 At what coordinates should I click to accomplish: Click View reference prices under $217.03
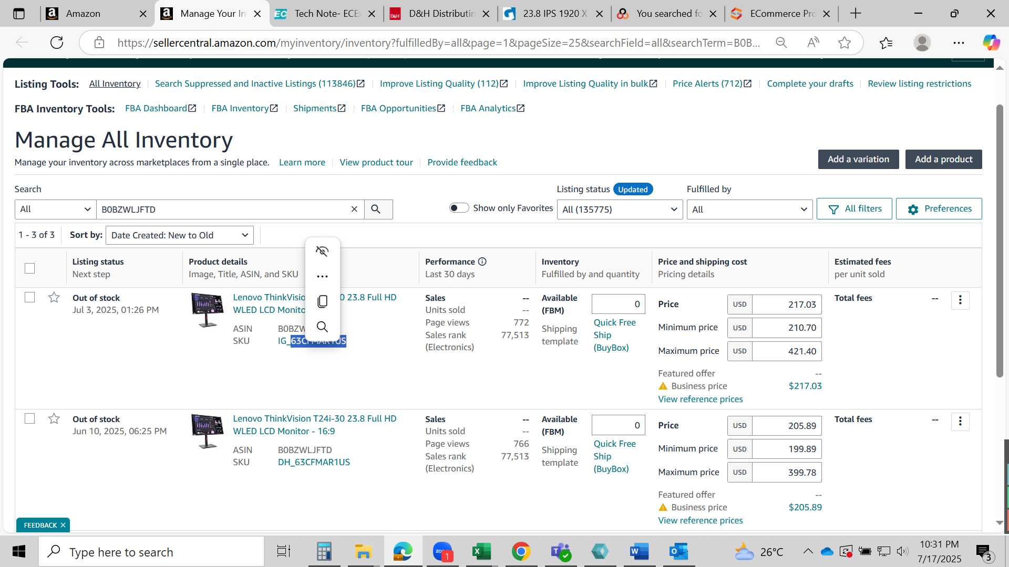(x=701, y=399)
